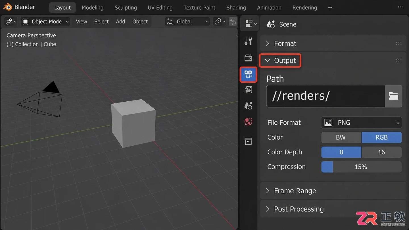Open the Object menu
409x230 pixels.
[140, 22]
